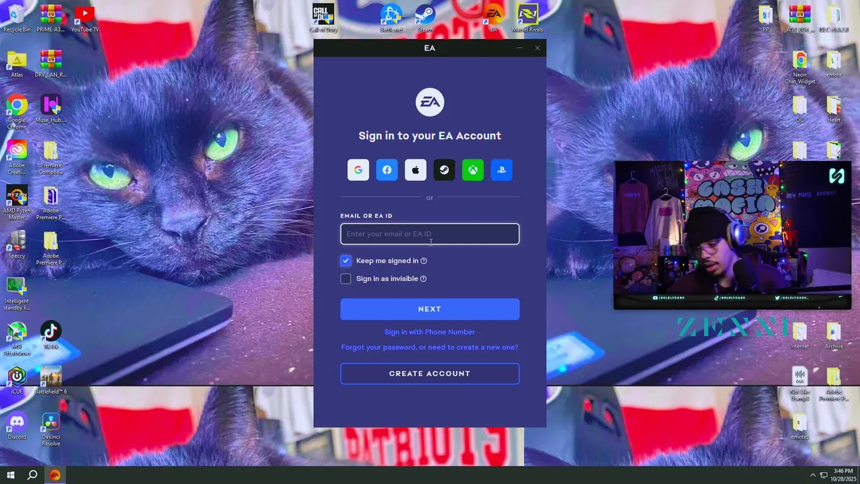Select the EA desktop shortcut
This screenshot has width=860, height=484.
click(493, 18)
